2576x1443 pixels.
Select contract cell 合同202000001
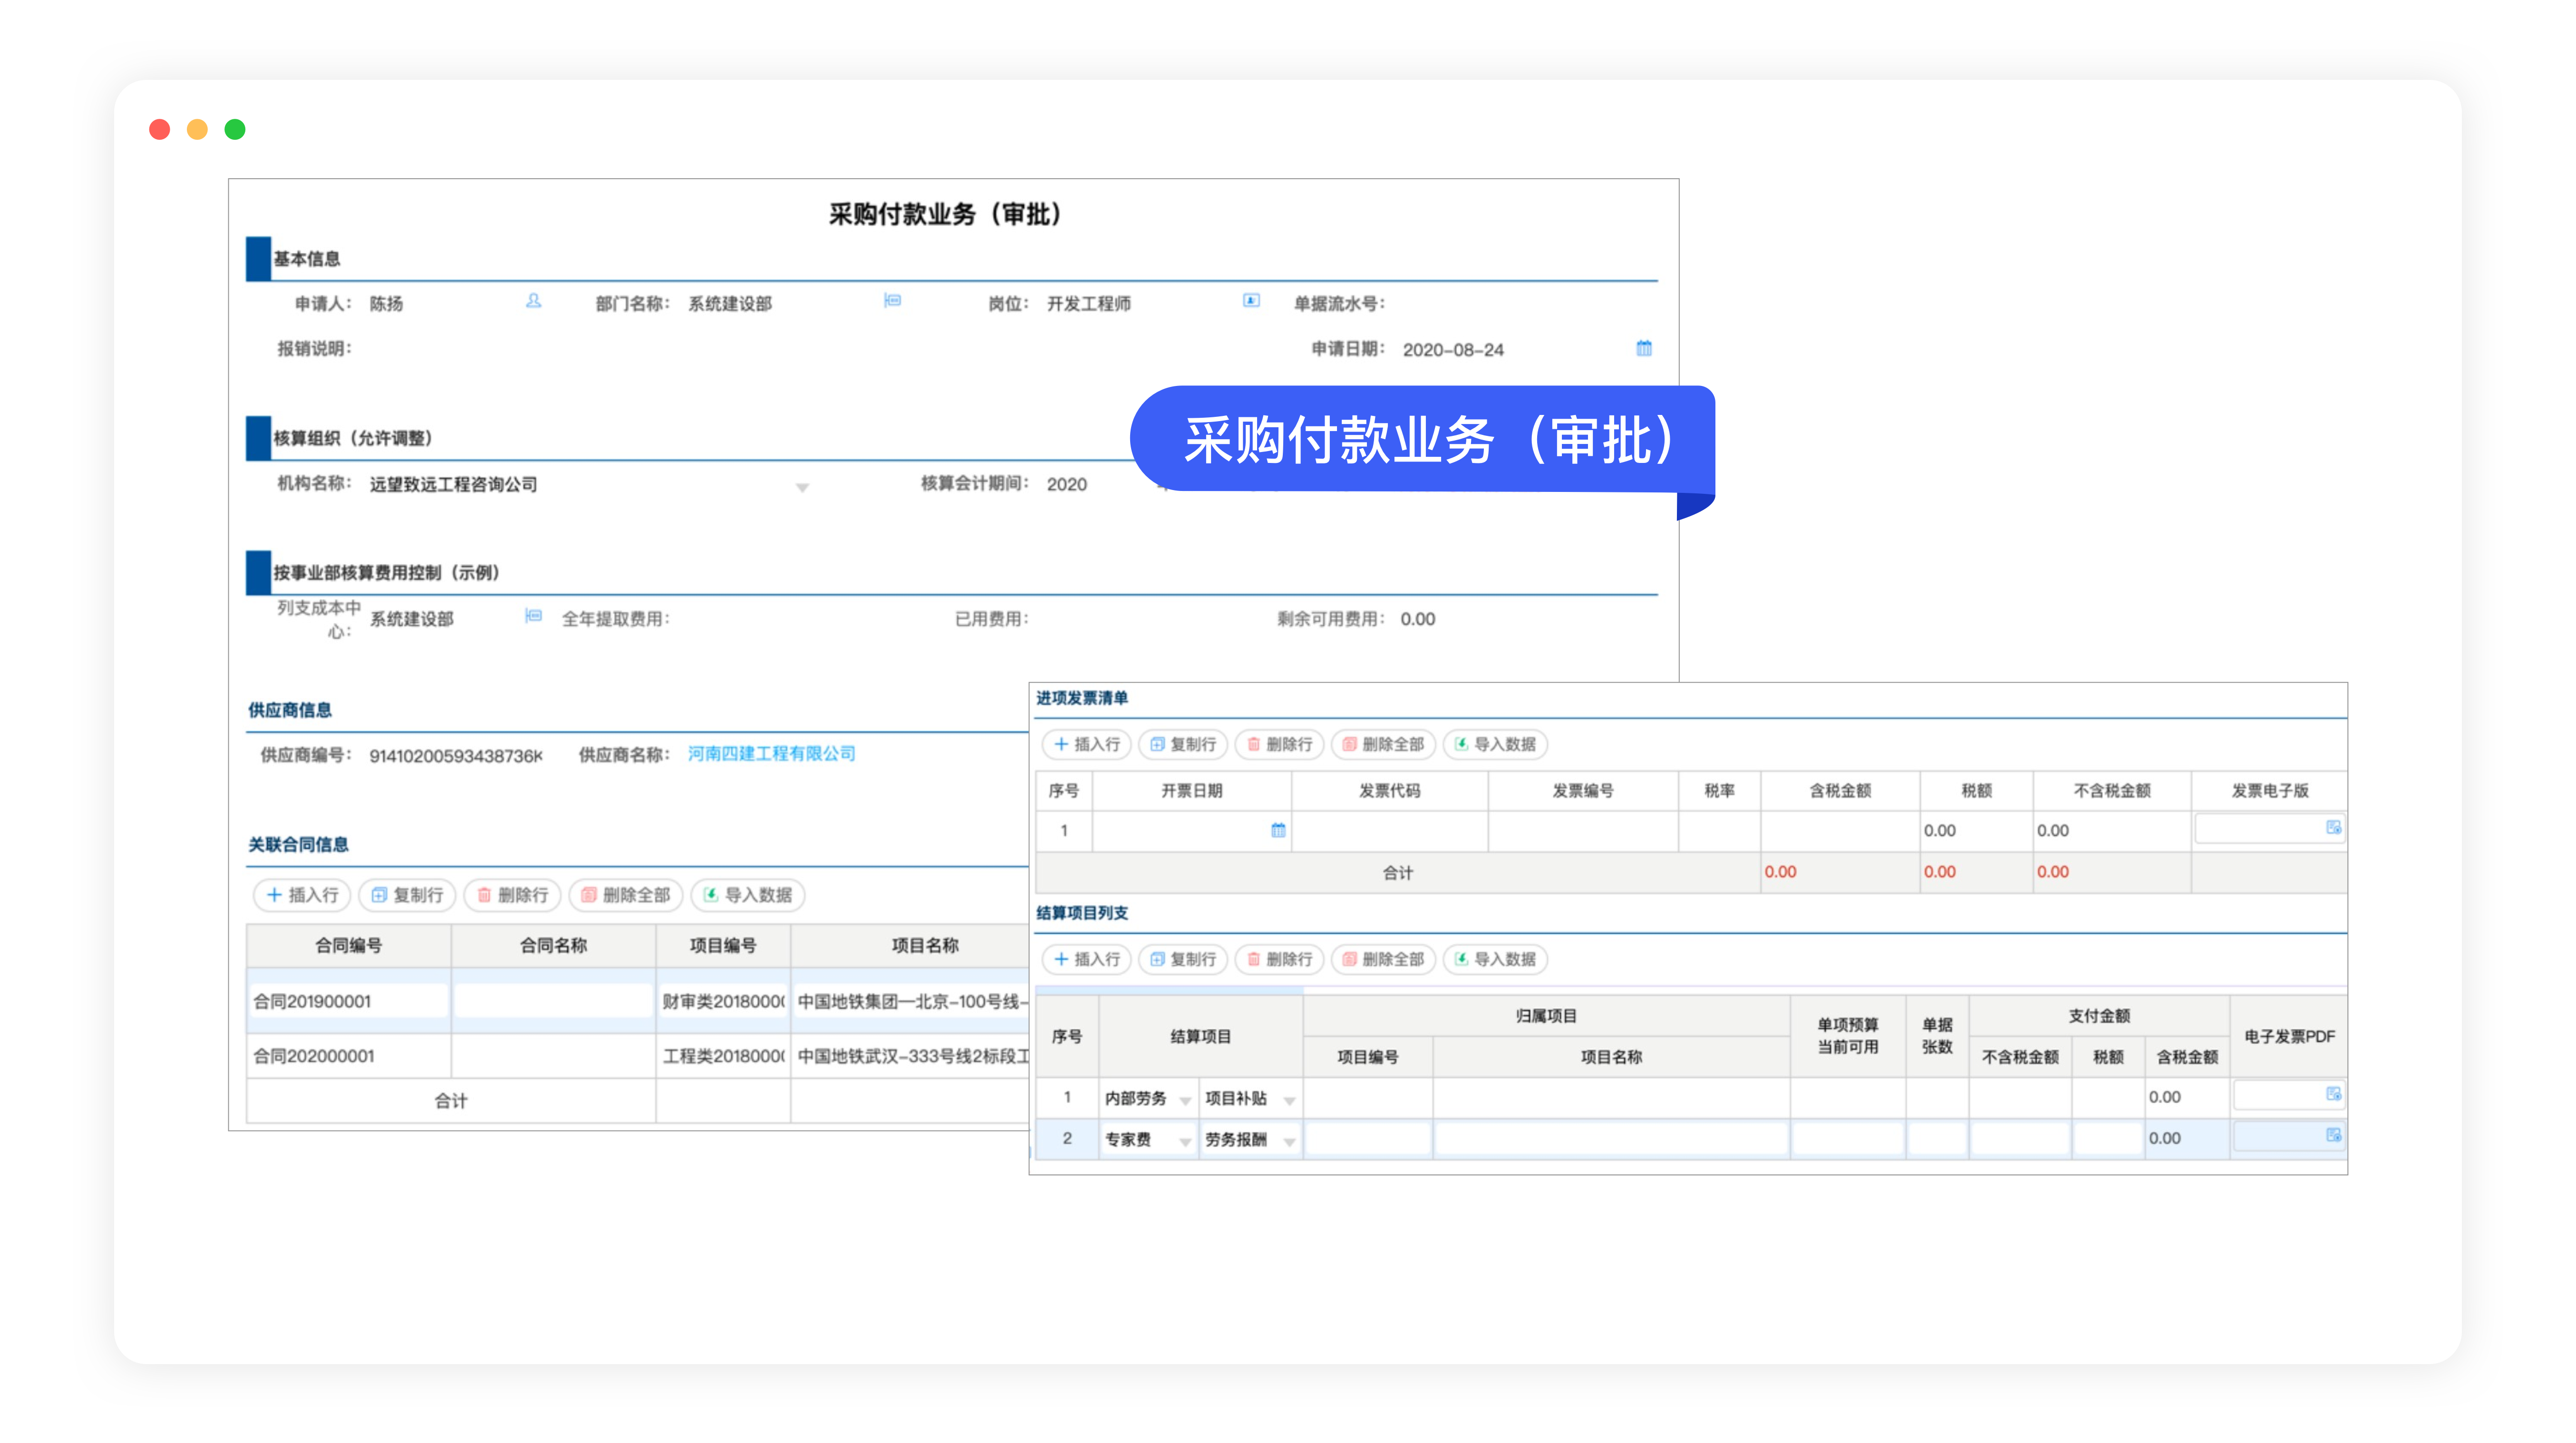(348, 1056)
